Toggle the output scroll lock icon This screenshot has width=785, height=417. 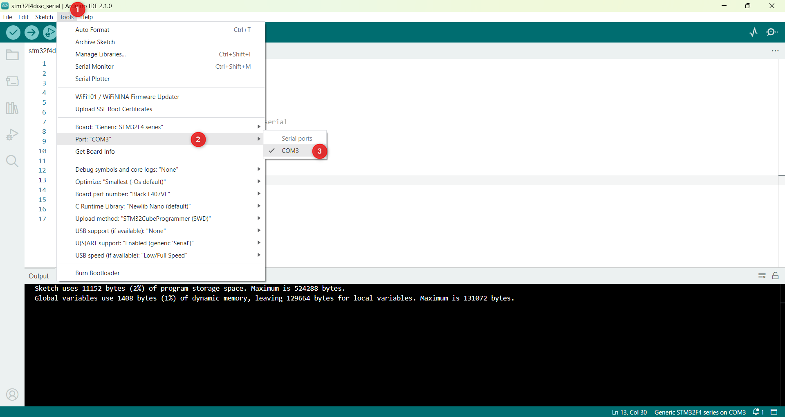point(775,276)
